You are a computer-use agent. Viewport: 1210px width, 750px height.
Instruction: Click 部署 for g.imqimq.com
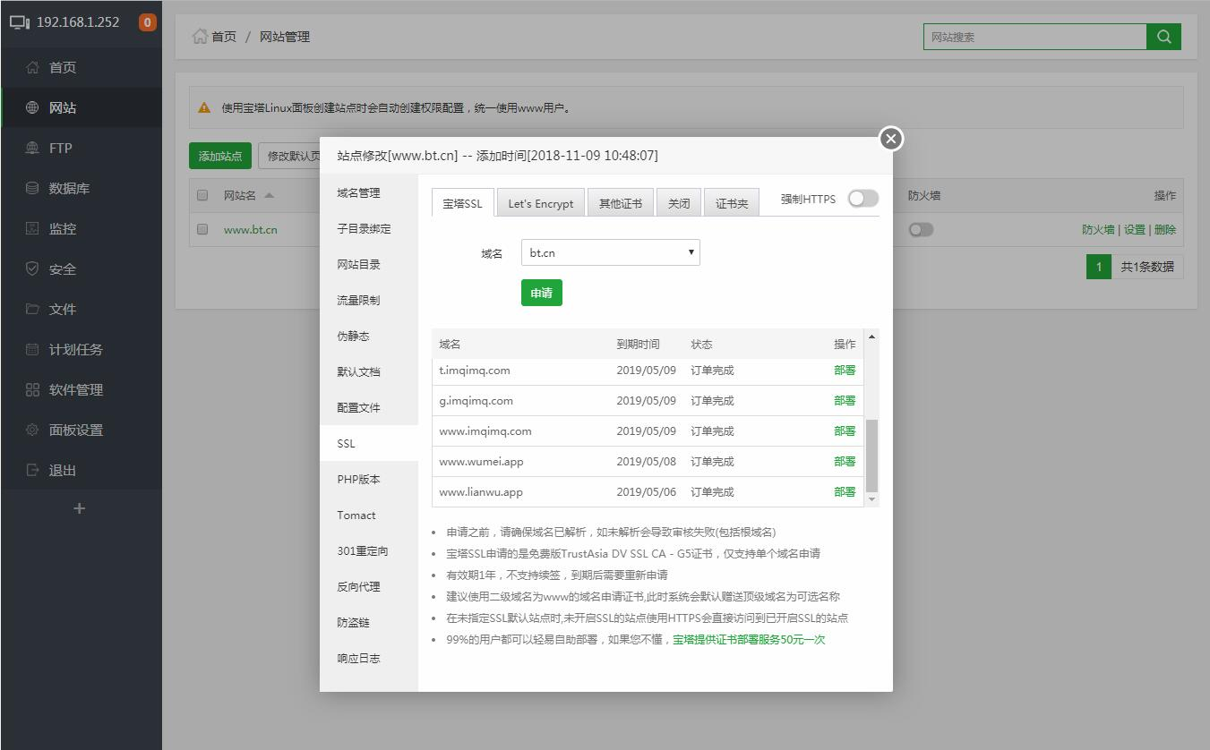click(844, 400)
